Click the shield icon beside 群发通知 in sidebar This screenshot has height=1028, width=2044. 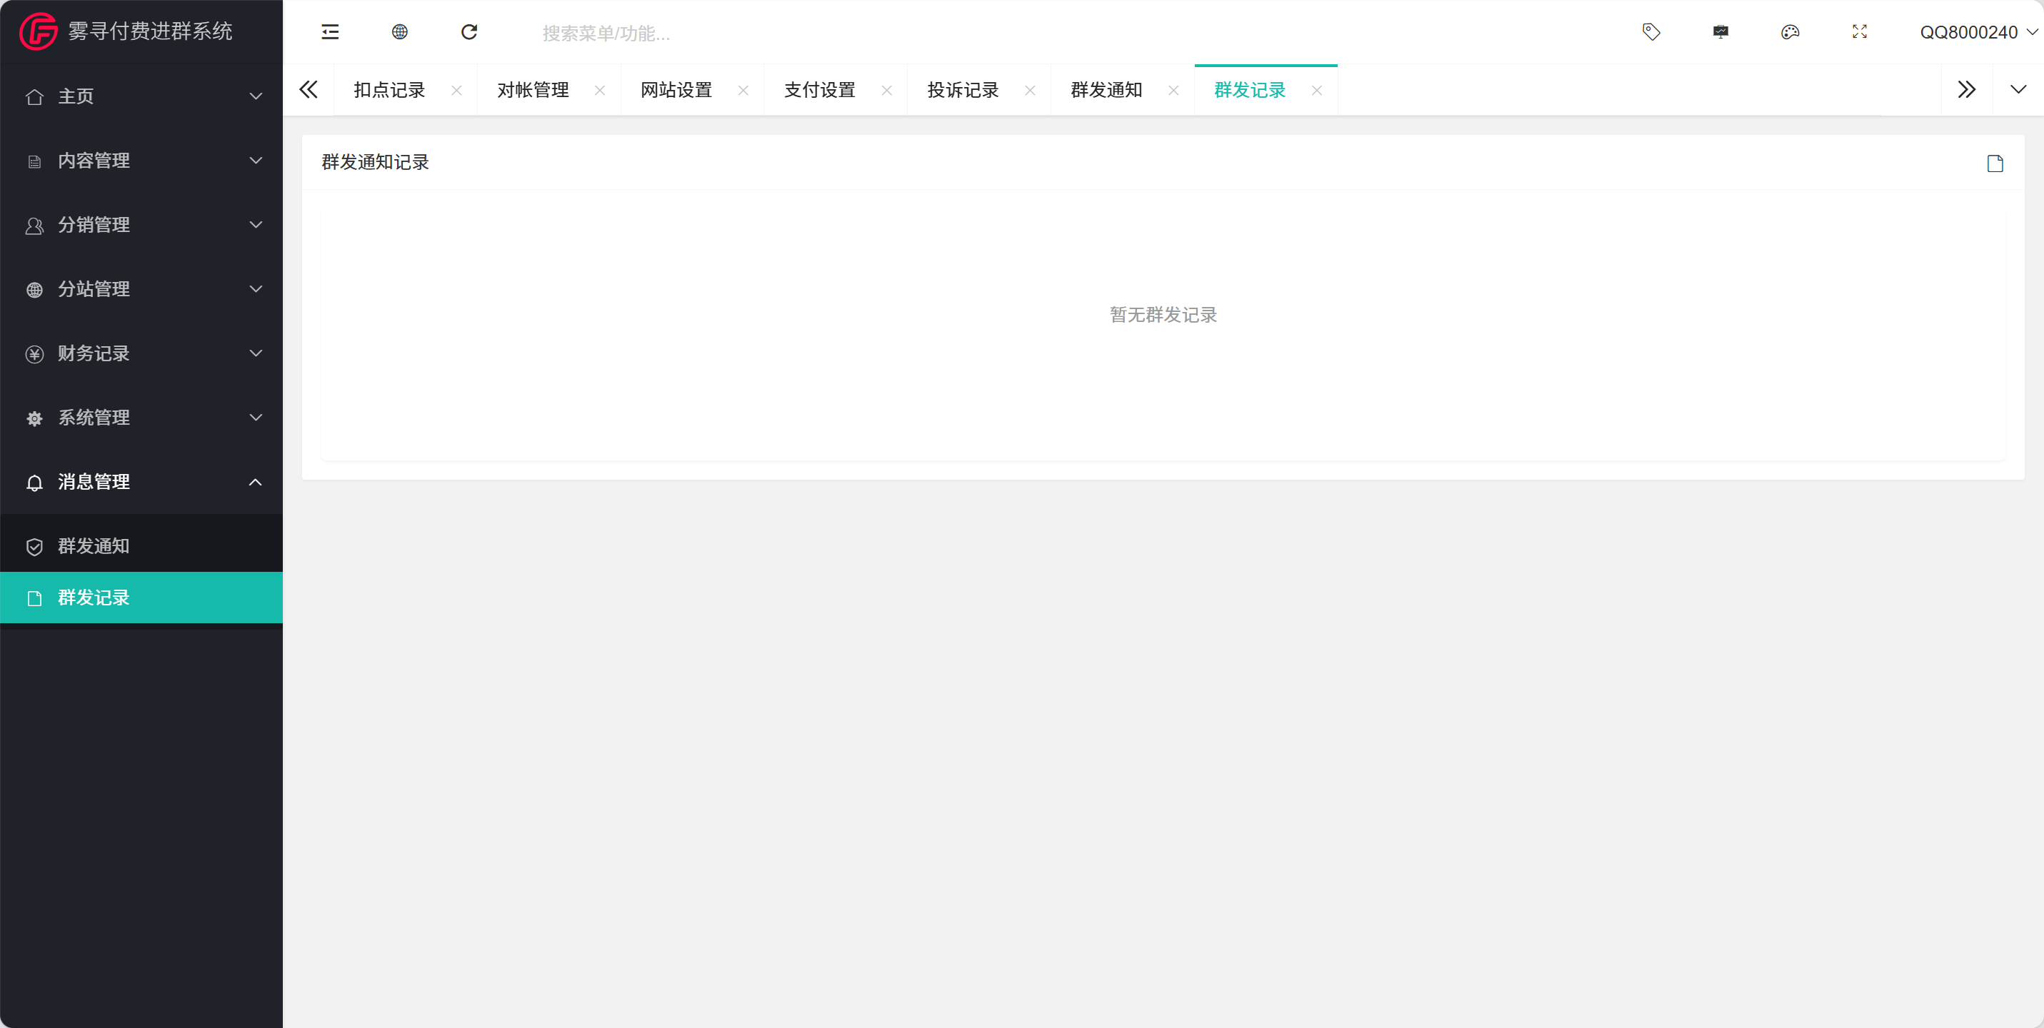click(x=34, y=548)
